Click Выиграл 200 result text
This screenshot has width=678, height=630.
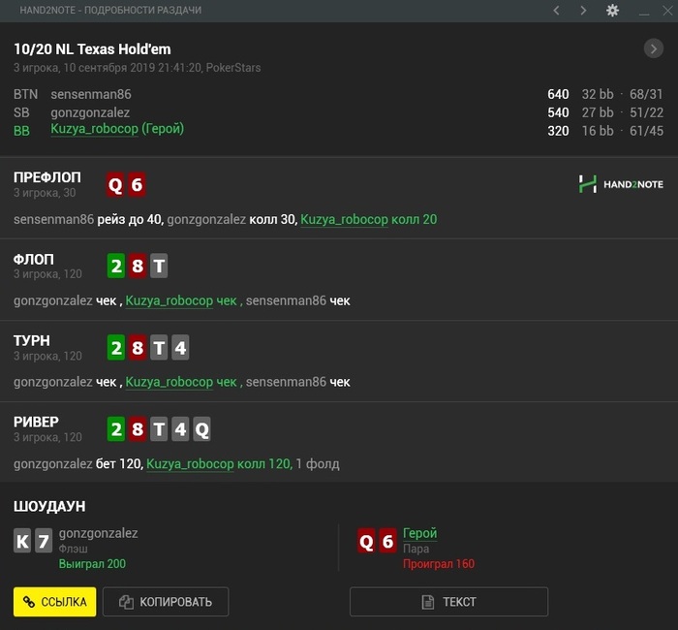point(92,564)
